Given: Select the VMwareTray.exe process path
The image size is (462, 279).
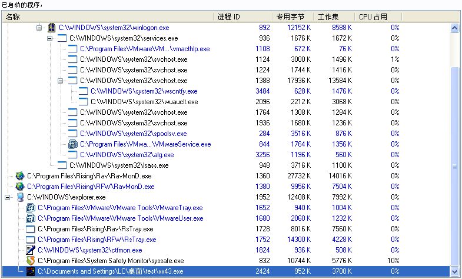Looking at the screenshot, I should (x=120, y=208).
